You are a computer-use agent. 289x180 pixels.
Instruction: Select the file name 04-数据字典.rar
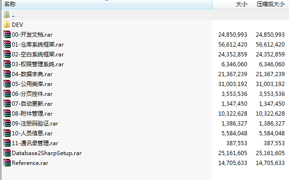32,74
